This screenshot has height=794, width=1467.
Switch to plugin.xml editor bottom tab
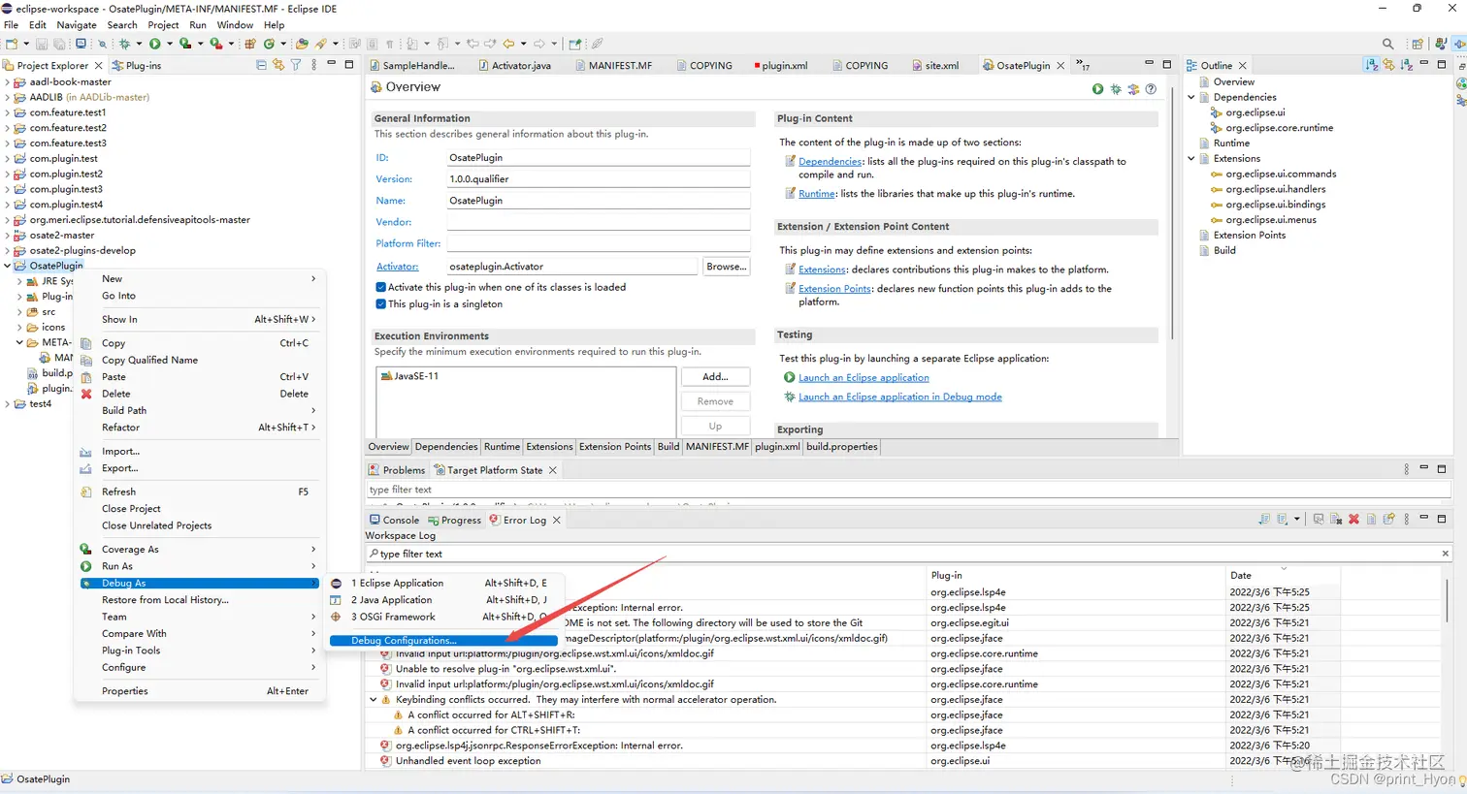point(777,447)
